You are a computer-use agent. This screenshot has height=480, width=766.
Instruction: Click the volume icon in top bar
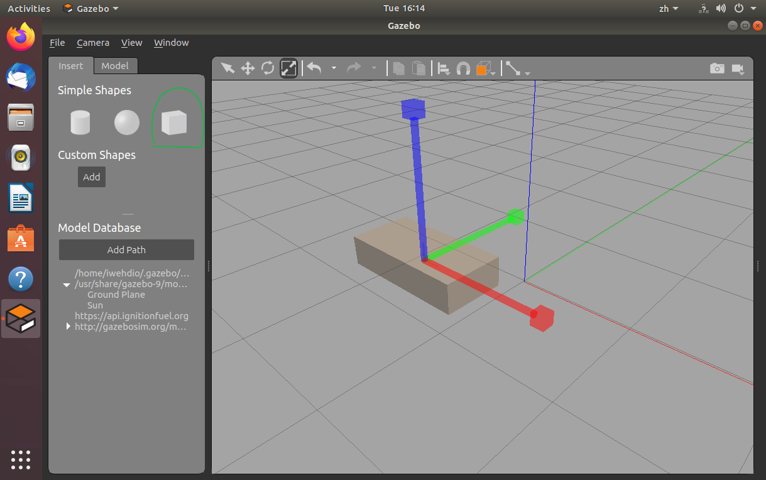coord(721,9)
